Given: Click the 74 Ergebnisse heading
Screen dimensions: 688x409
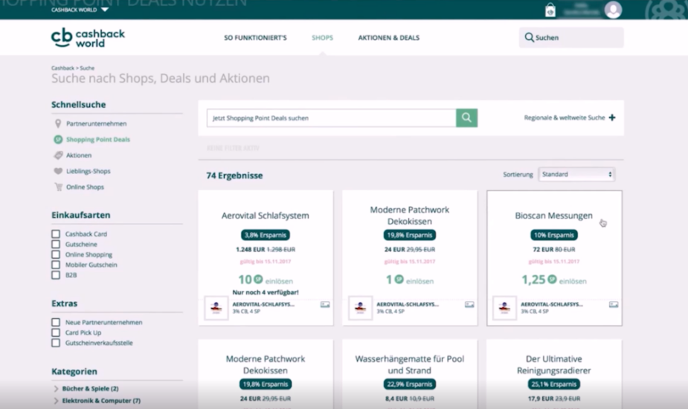Looking at the screenshot, I should [x=234, y=175].
